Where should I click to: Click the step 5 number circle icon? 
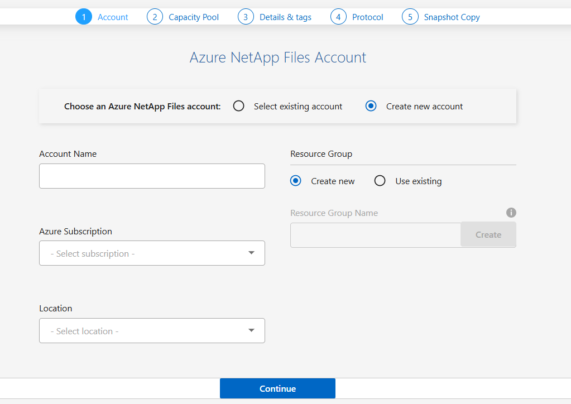coord(410,17)
